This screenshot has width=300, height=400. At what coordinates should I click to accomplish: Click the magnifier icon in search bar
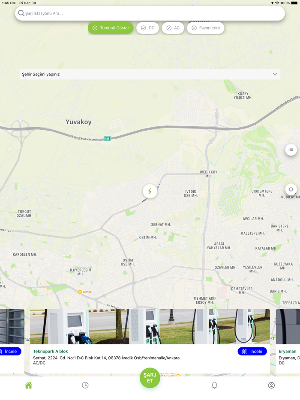21,13
